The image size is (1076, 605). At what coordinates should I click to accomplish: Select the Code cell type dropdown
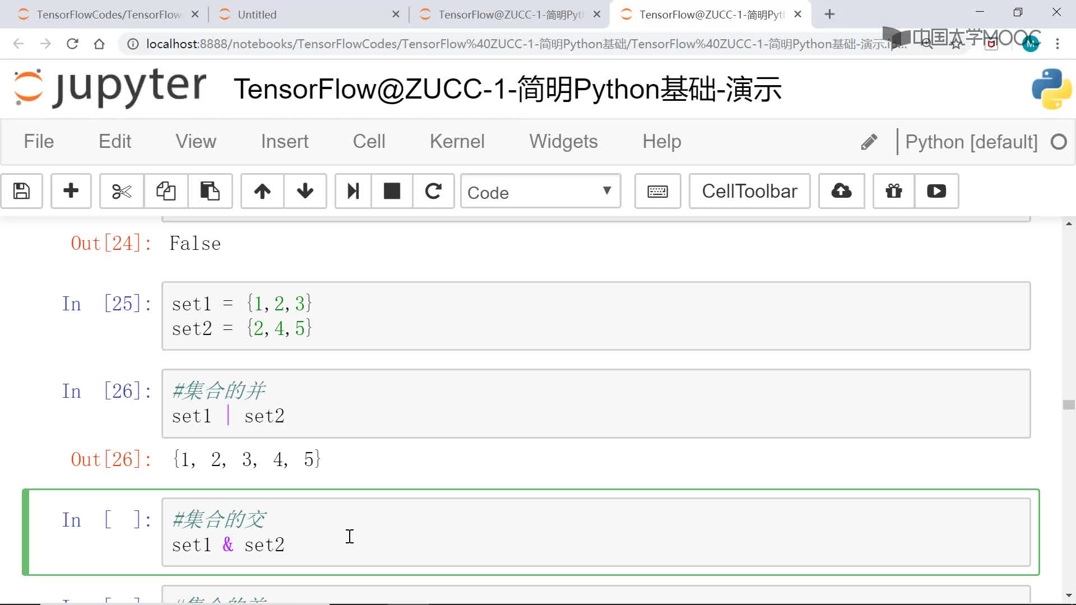click(540, 192)
